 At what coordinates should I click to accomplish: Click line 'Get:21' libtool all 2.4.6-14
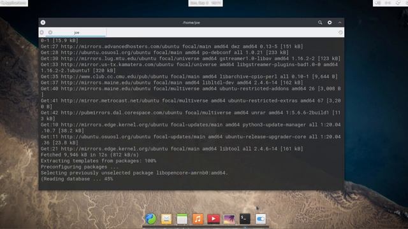171,149
